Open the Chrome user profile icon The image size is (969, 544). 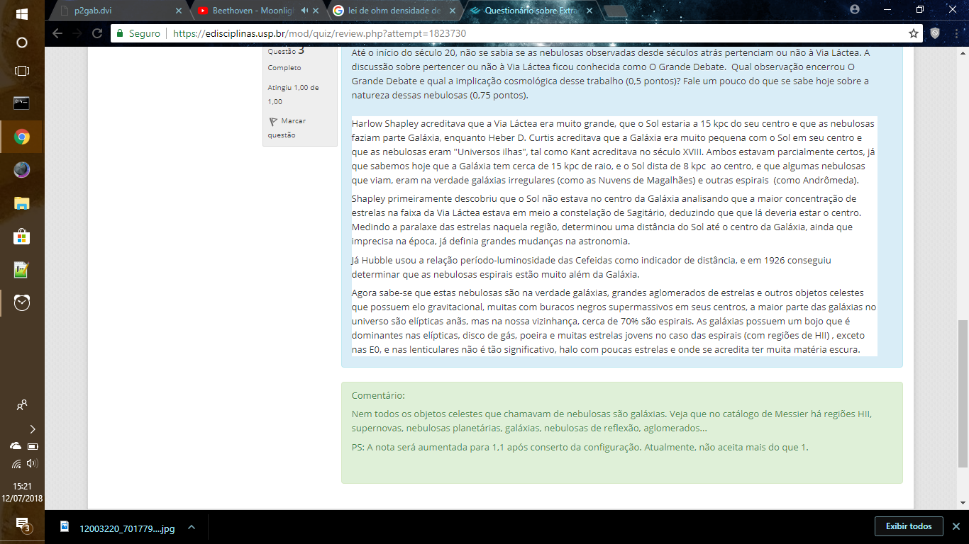(x=855, y=10)
